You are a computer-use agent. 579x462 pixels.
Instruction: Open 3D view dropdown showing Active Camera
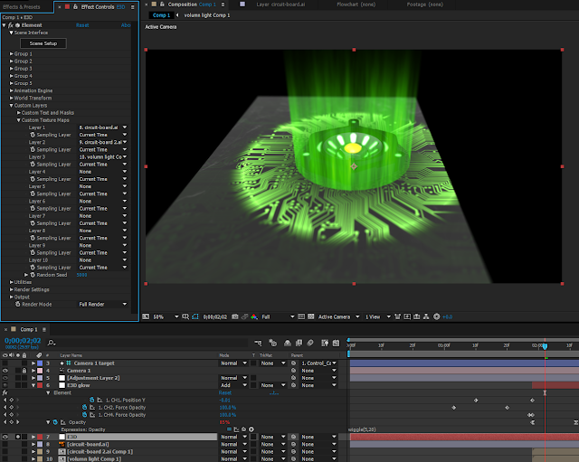[338, 317]
